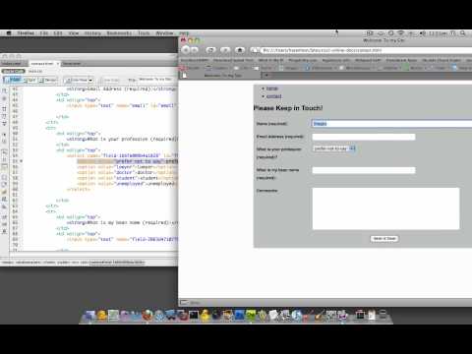The height and width of the screenshot is (354, 472).
Task: Open Trash in the Dock
Action: tap(383, 315)
